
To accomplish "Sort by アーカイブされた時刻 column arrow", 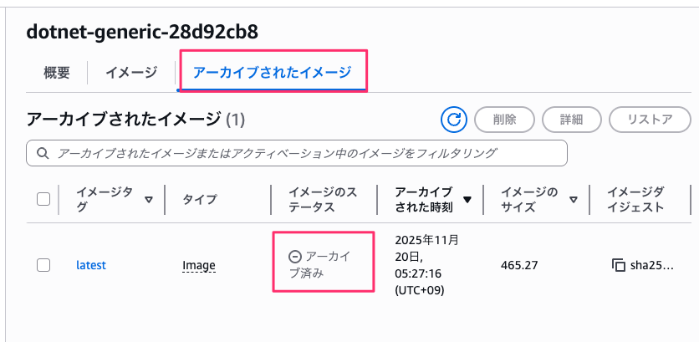I will pos(467,200).
